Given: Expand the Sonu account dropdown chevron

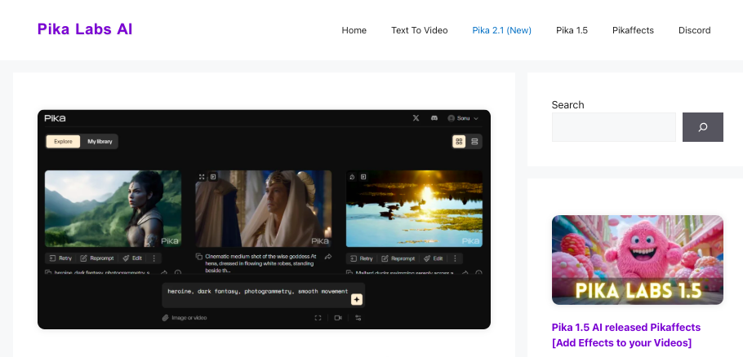Looking at the screenshot, I should click(x=476, y=118).
